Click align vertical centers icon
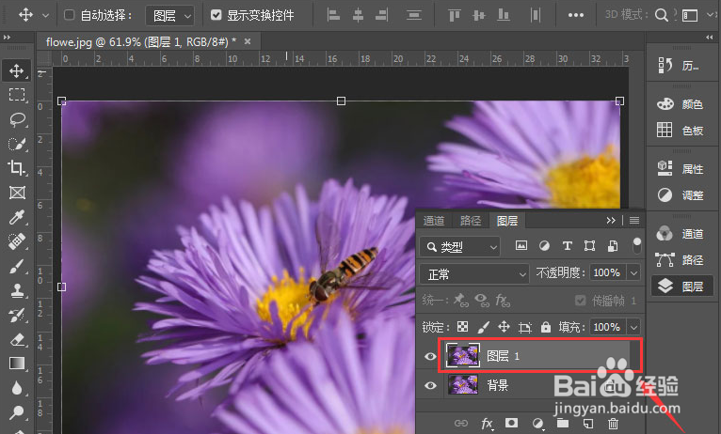Image resolution: width=721 pixels, height=434 pixels. point(479,15)
